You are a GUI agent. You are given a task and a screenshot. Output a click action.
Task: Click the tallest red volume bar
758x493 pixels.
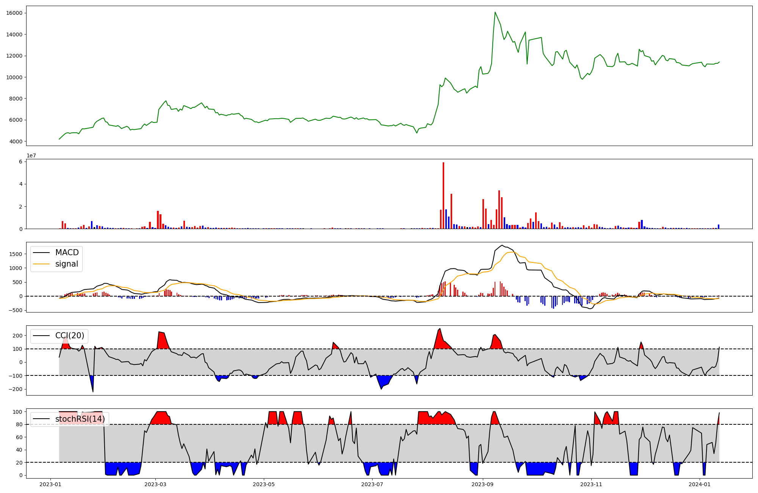pyautogui.click(x=443, y=195)
